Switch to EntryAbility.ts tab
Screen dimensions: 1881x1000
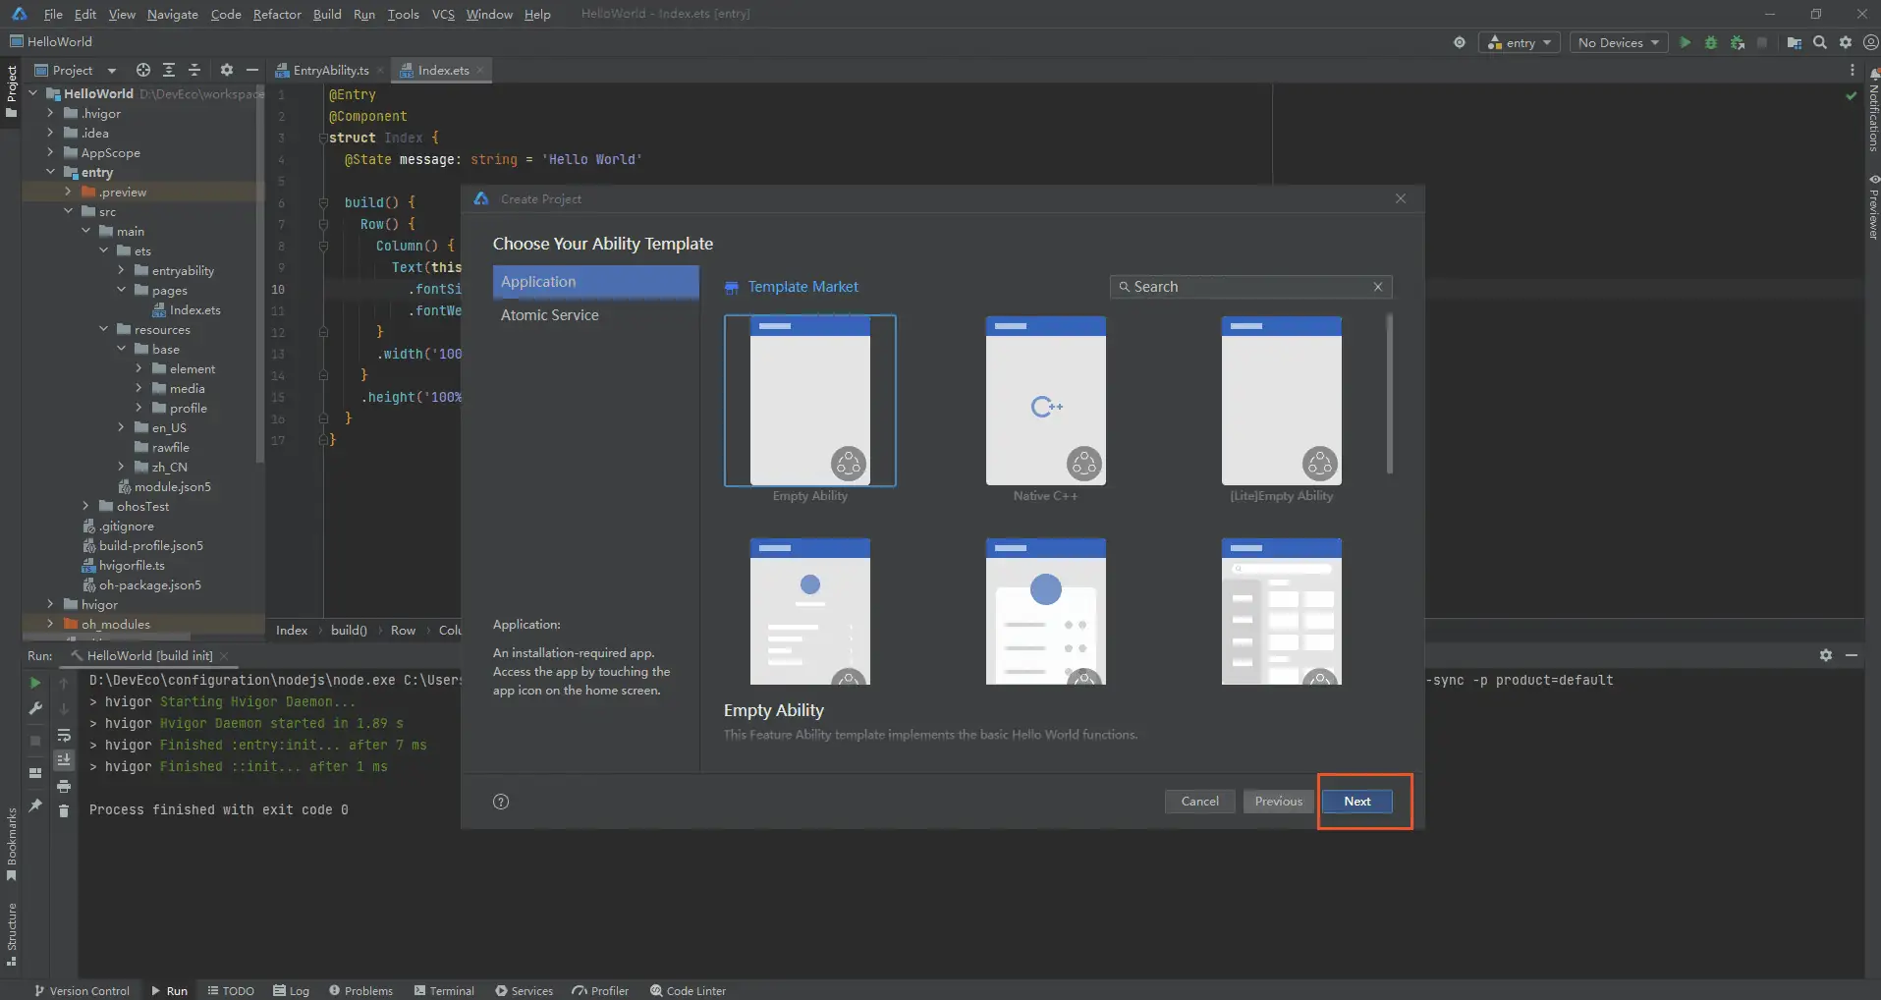click(x=330, y=70)
